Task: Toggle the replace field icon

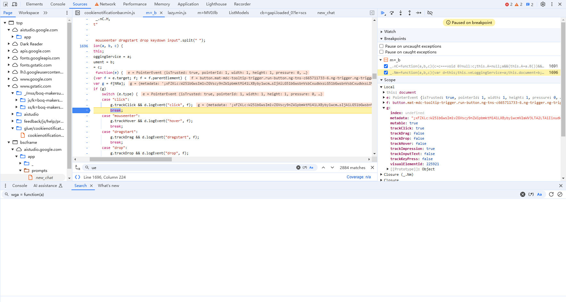Action: point(78,167)
